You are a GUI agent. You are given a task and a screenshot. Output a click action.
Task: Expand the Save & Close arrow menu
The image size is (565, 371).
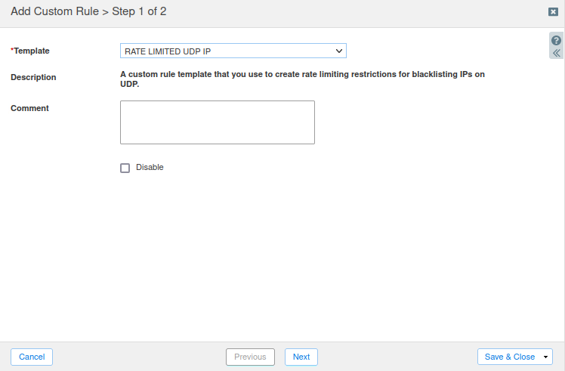(546, 357)
